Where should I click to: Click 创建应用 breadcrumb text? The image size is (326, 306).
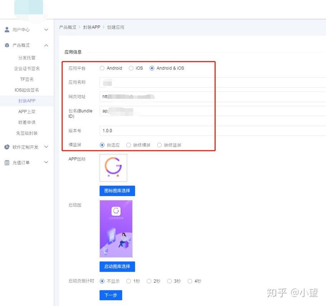pos(116,27)
